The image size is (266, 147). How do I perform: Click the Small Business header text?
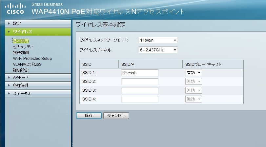[47, 4]
